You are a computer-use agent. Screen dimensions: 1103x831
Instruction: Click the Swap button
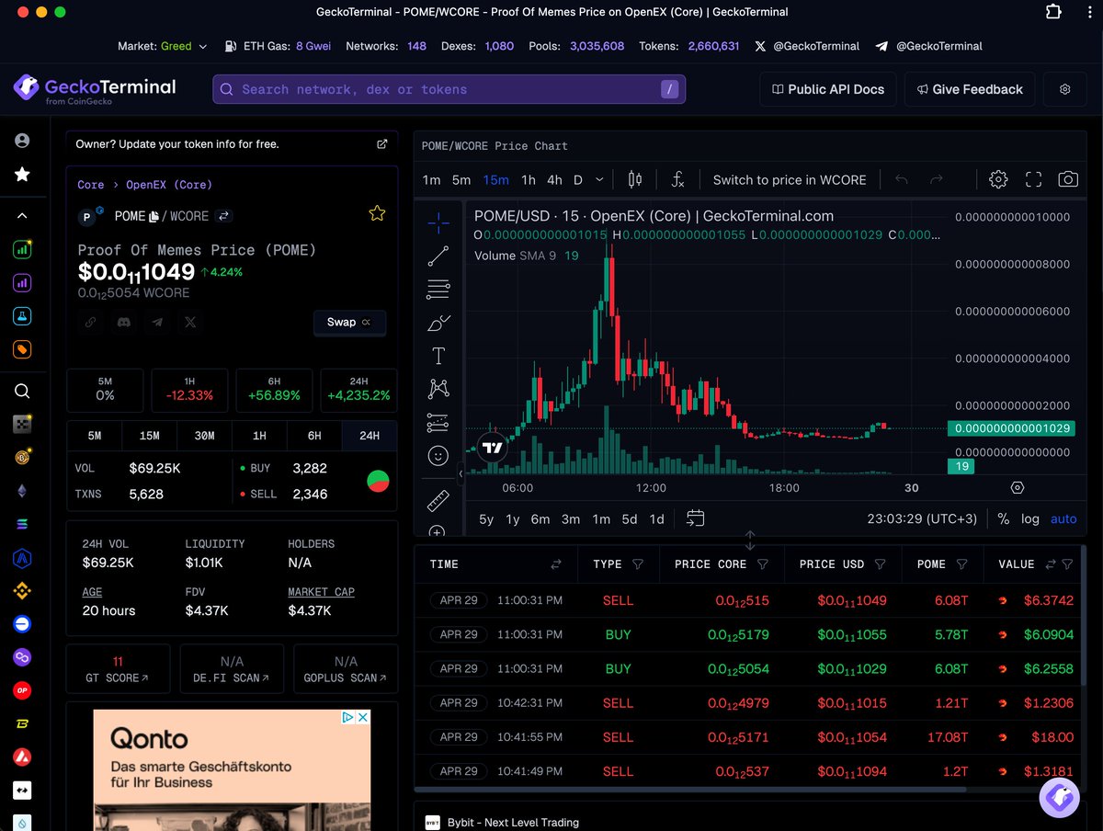click(349, 322)
